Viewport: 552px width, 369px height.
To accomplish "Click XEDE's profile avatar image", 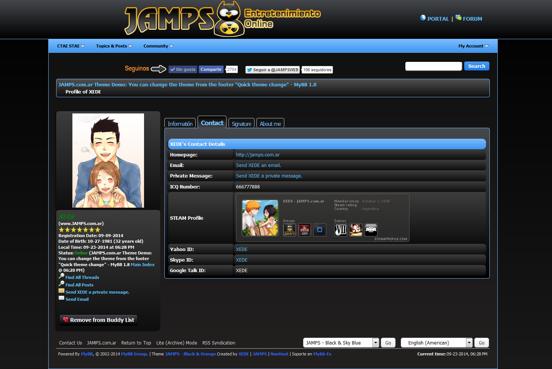I will pos(108,161).
